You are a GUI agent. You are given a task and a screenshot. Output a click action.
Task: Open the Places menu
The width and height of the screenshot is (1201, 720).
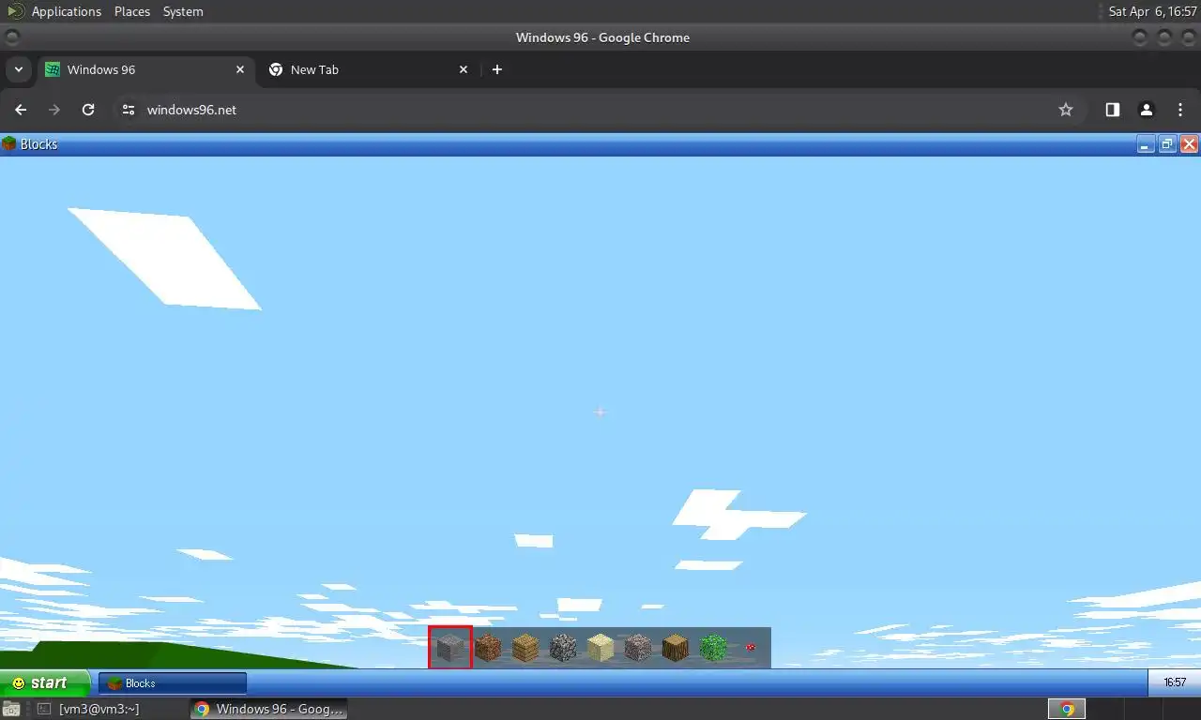(132, 11)
